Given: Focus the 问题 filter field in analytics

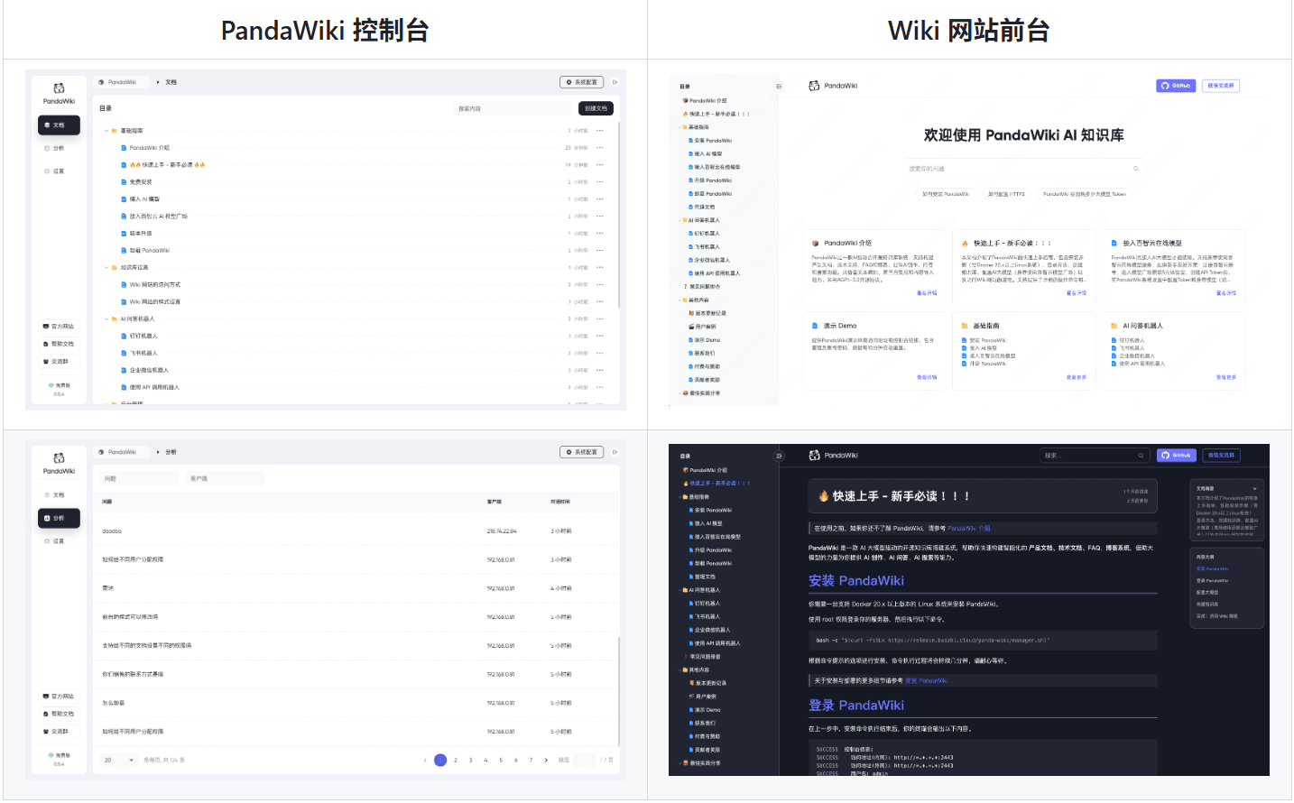Looking at the screenshot, I should (138, 479).
